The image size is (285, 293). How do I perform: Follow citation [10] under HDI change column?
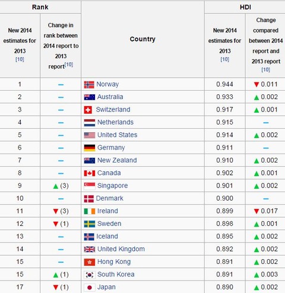pos(265,69)
